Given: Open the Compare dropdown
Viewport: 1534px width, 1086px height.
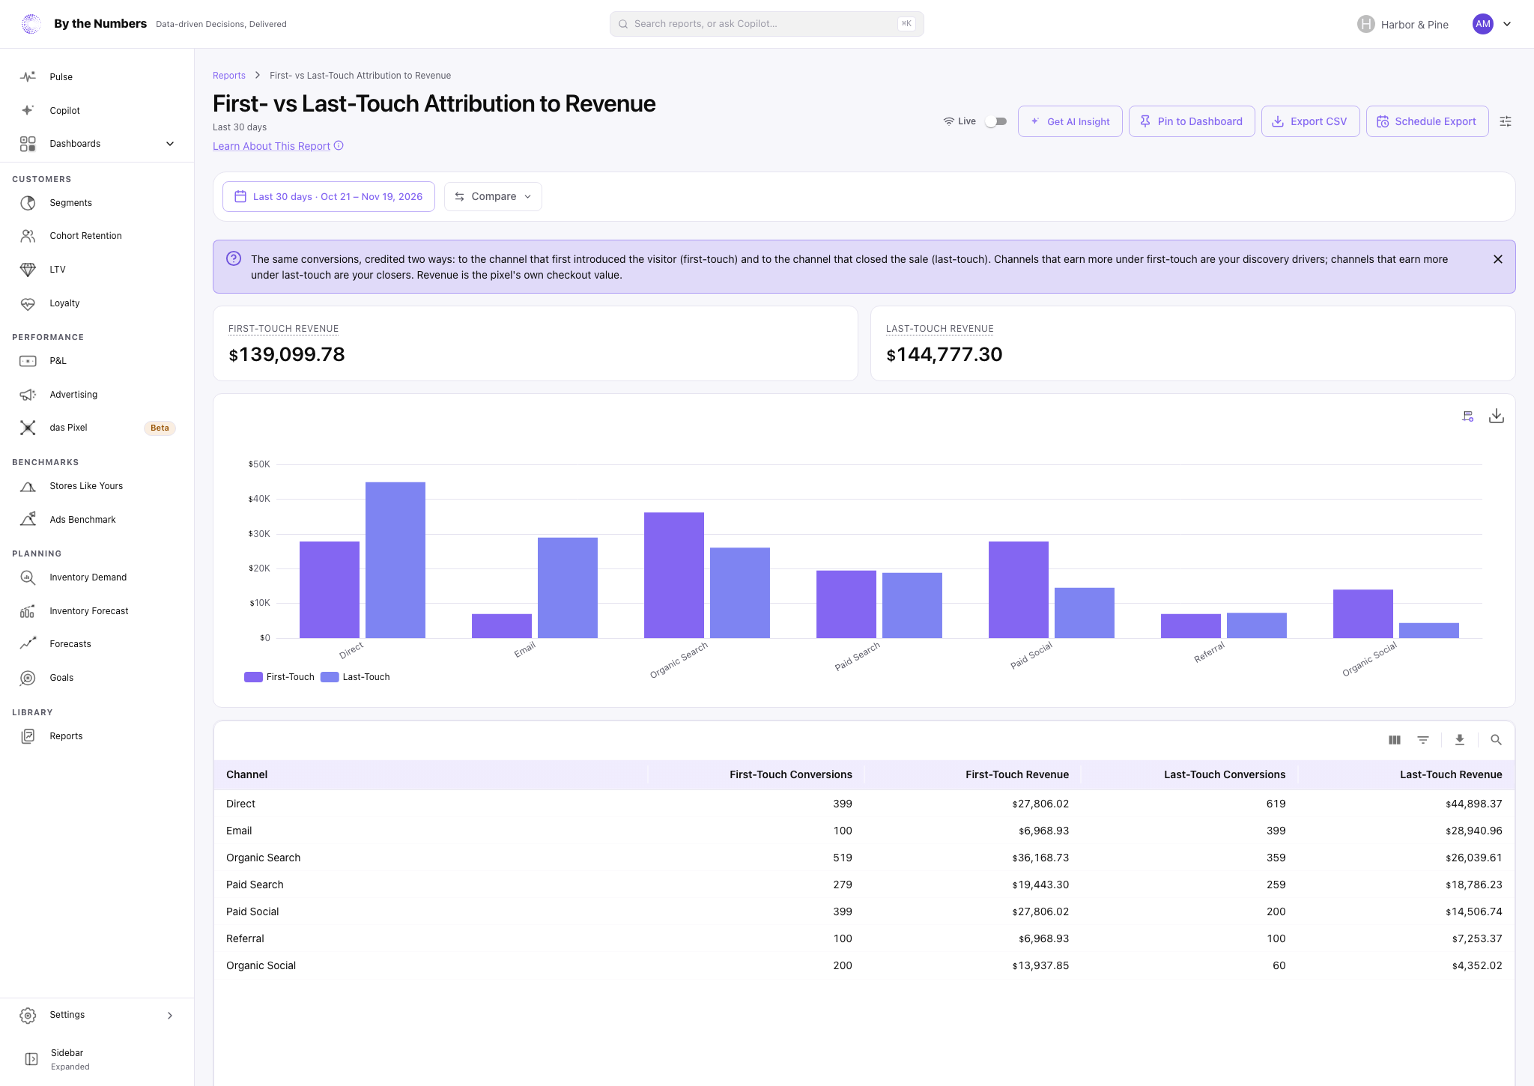Looking at the screenshot, I should pos(493,196).
